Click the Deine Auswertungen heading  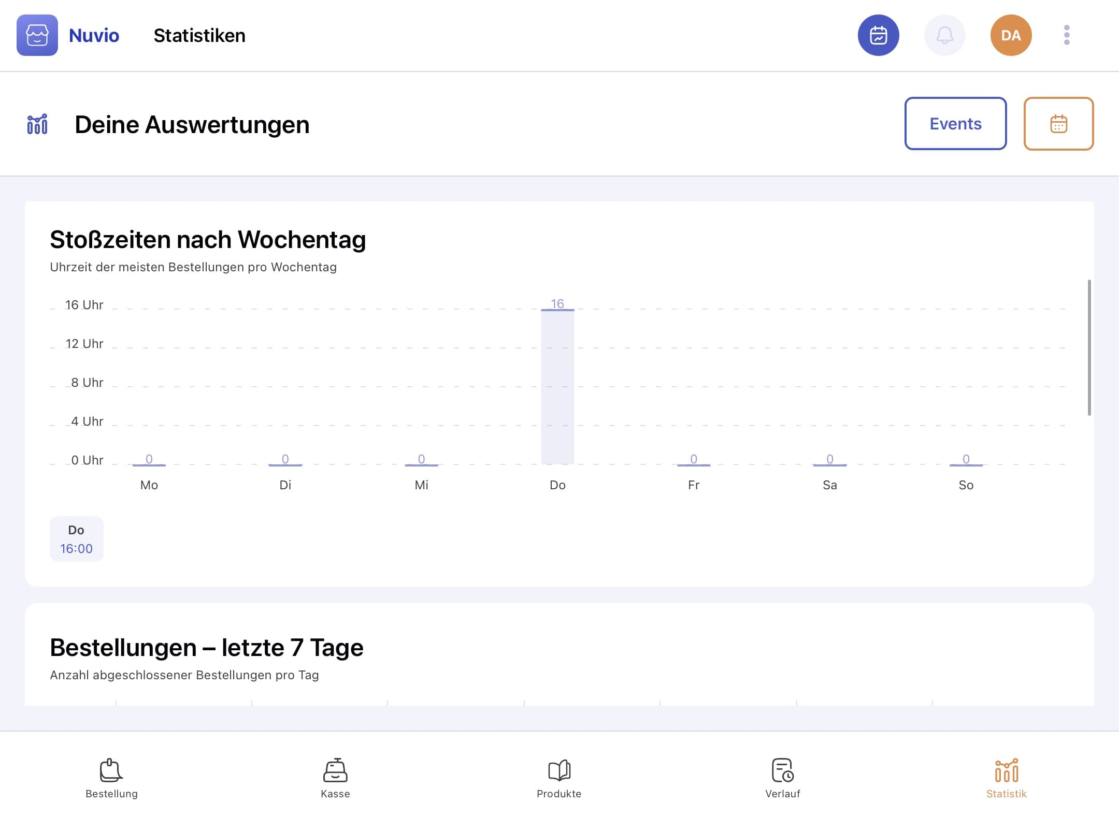(x=192, y=125)
